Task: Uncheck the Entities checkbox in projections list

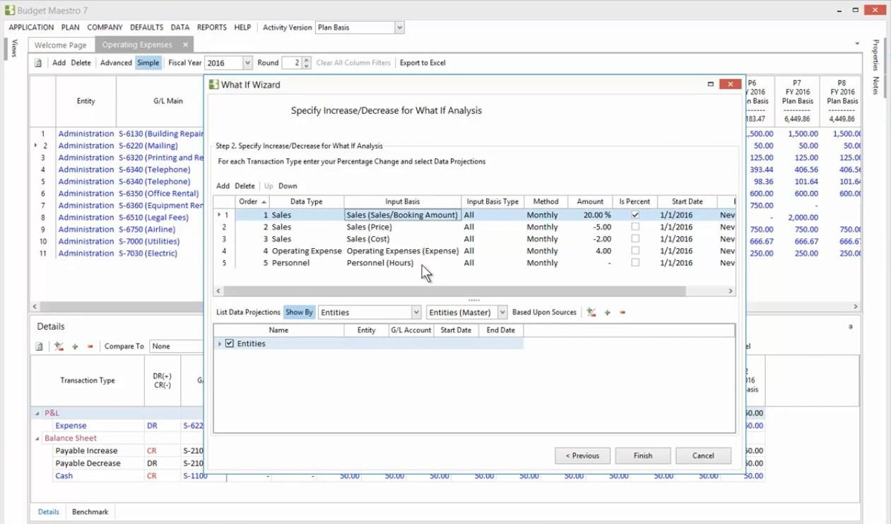Action: [x=229, y=344]
